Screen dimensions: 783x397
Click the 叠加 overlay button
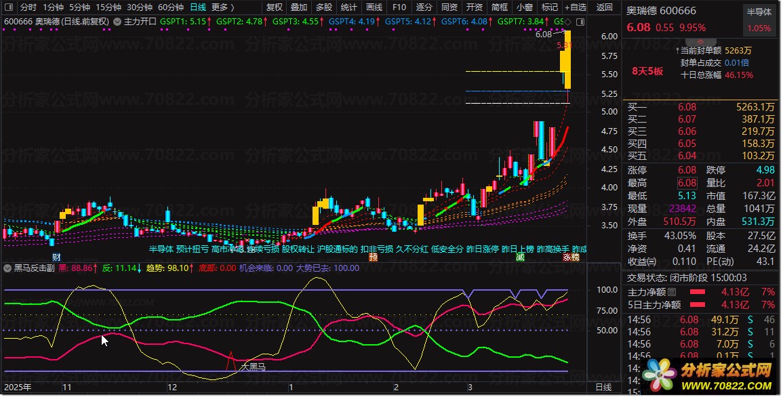pyautogui.click(x=299, y=7)
